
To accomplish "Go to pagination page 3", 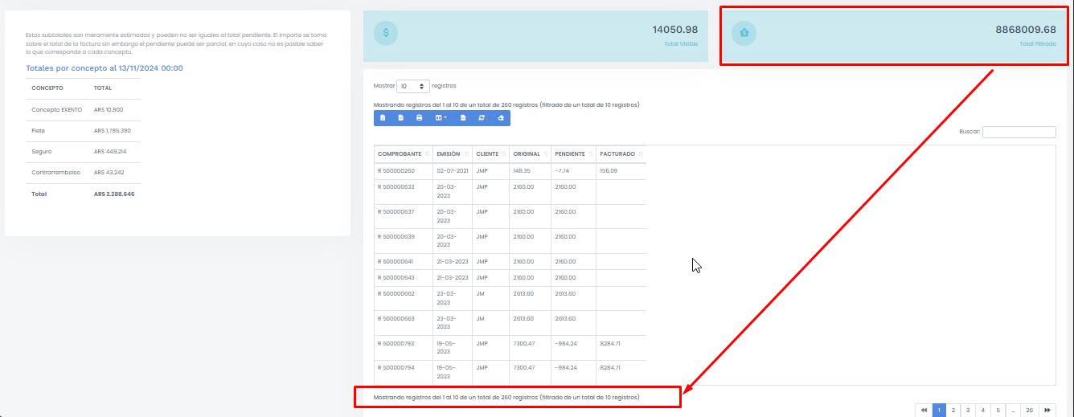I will tap(967, 410).
